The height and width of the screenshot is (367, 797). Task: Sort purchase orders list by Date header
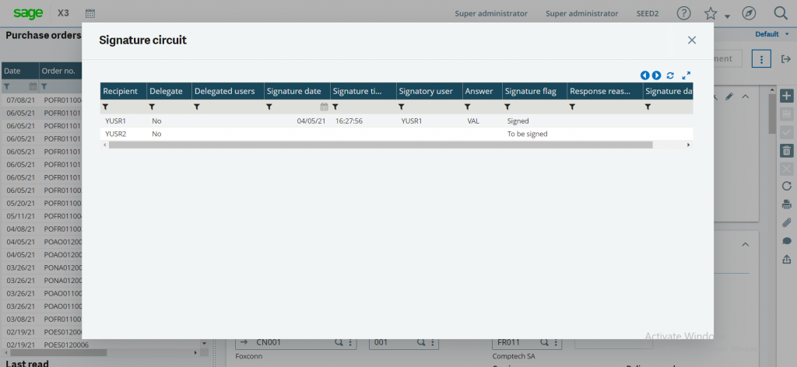click(19, 71)
